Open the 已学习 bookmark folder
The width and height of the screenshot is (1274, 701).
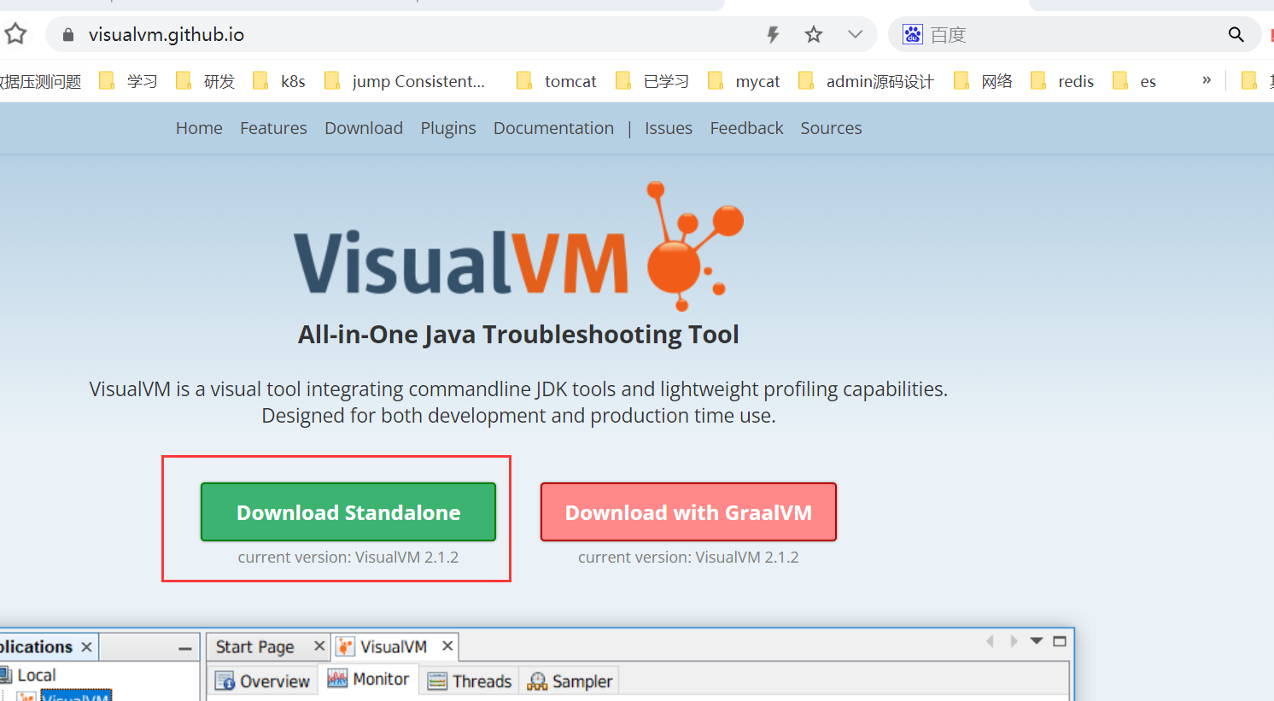(652, 81)
